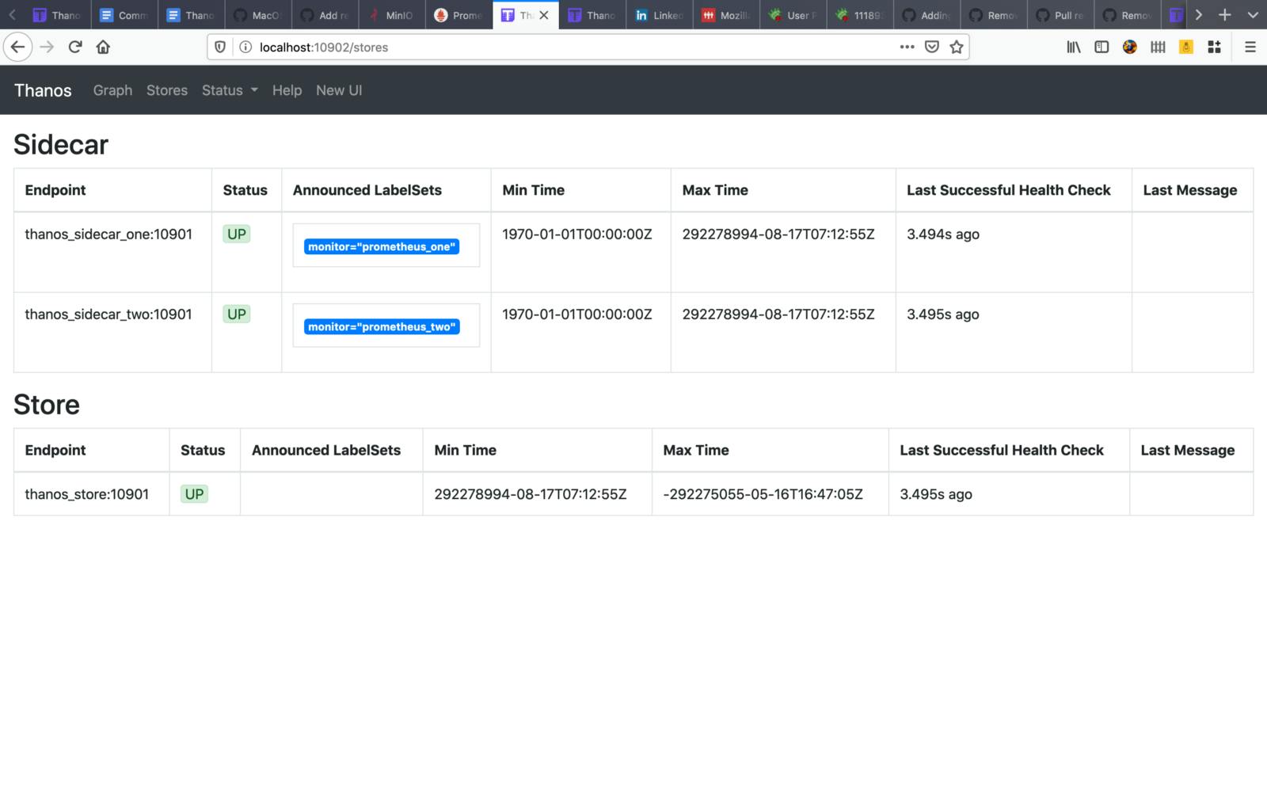Viewport: 1267px width, 792px height.
Task: Click the monitor="prometheus_one" label badge
Action: [382, 246]
